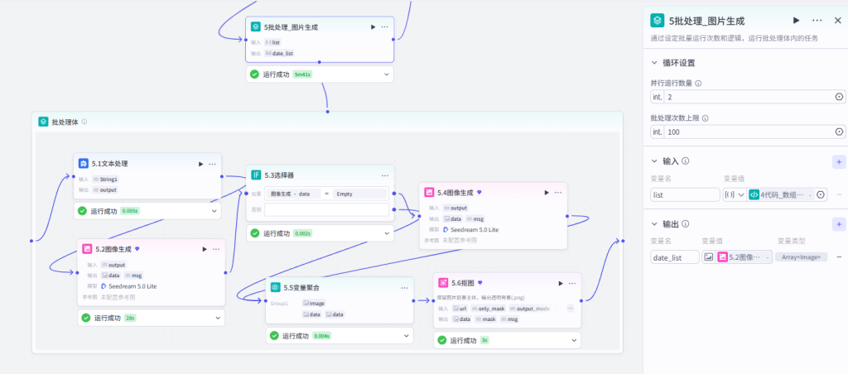Add a new input variable
The width and height of the screenshot is (848, 374).
click(x=838, y=161)
